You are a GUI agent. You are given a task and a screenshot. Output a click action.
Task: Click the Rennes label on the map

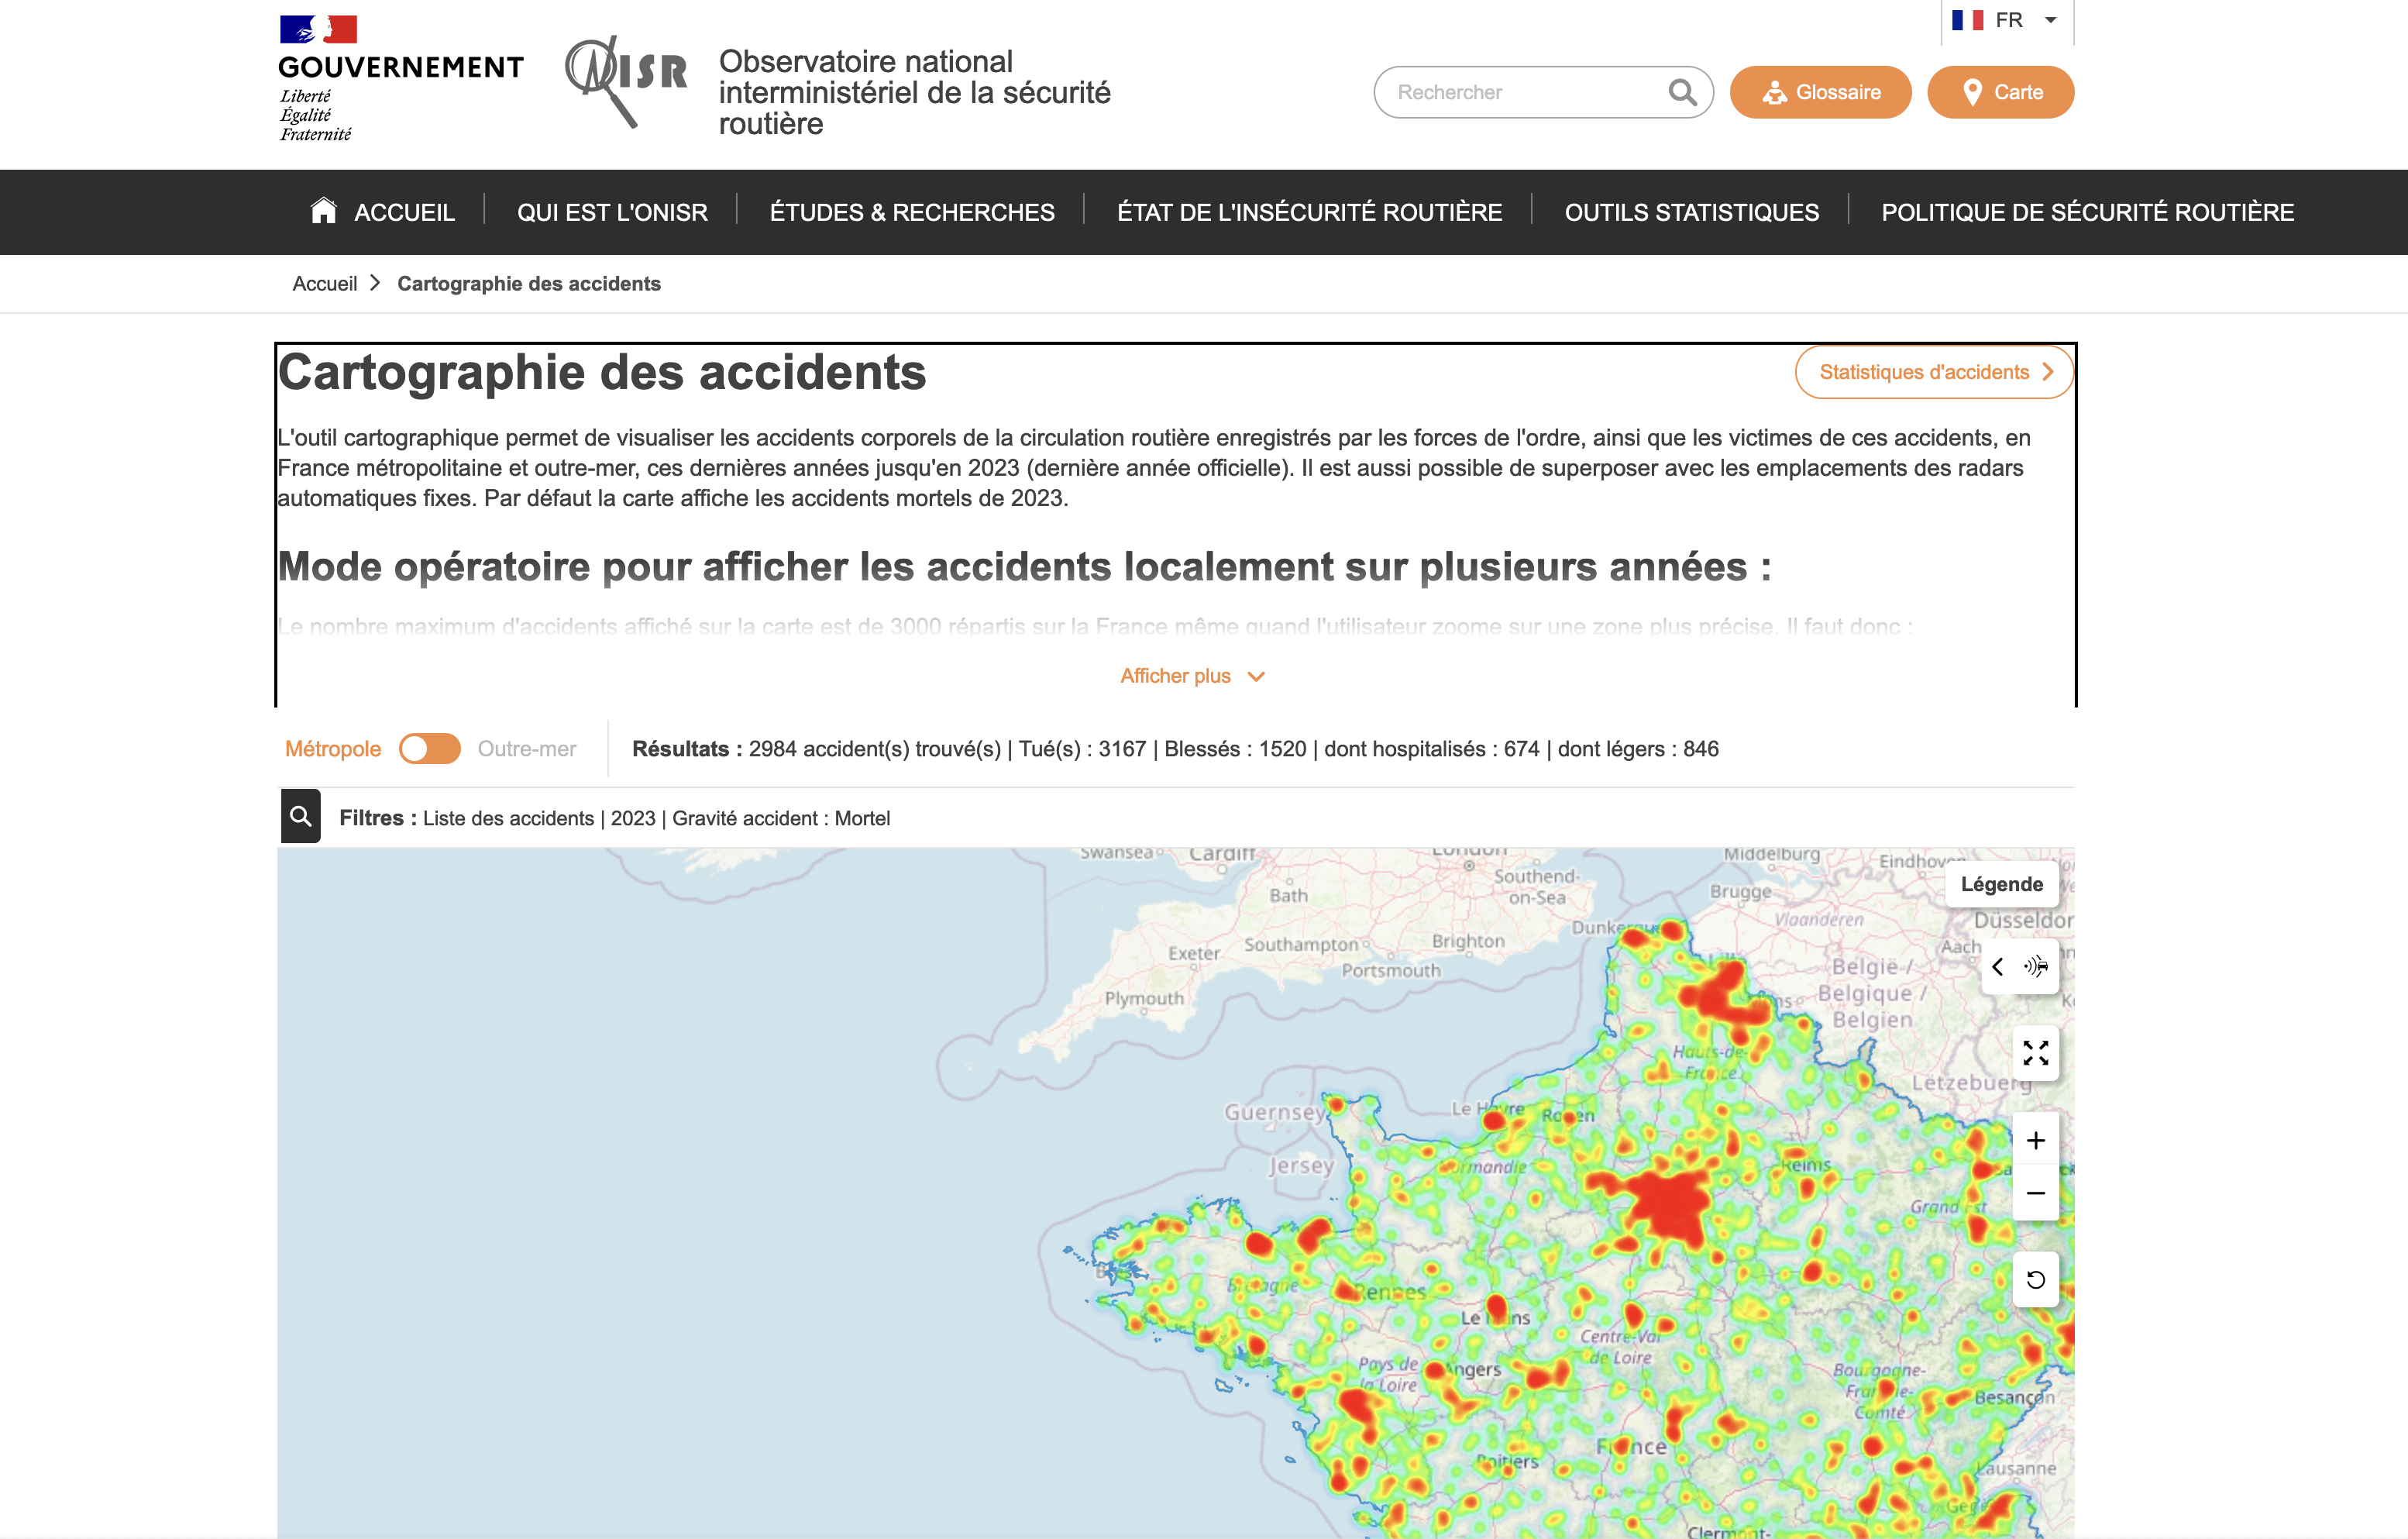[x=1390, y=1292]
